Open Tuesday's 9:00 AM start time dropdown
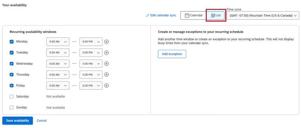 [x=58, y=52]
